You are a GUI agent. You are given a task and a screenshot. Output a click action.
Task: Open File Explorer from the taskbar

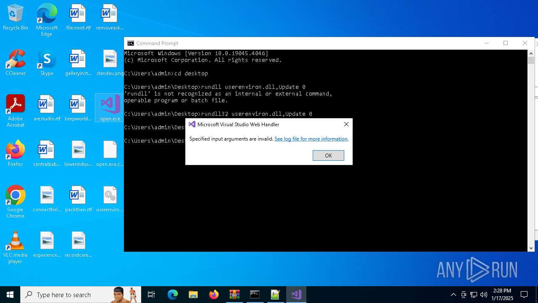pyautogui.click(x=193, y=295)
